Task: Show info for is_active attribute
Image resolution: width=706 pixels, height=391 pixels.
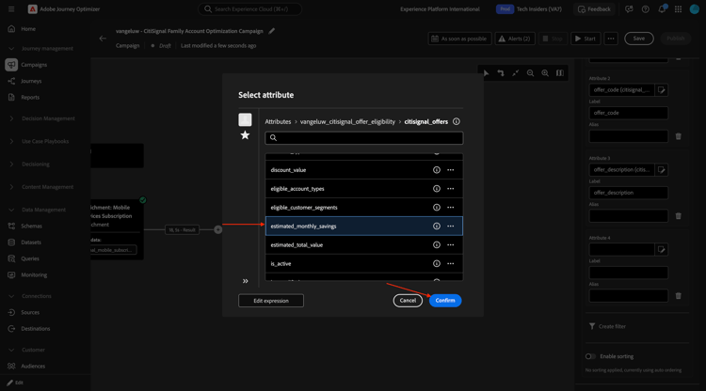Action: 436,264
